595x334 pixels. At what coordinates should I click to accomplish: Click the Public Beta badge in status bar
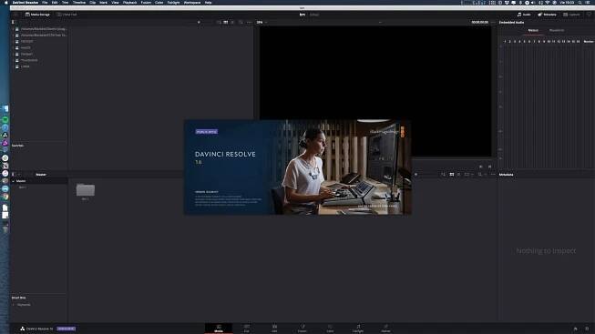(67, 329)
